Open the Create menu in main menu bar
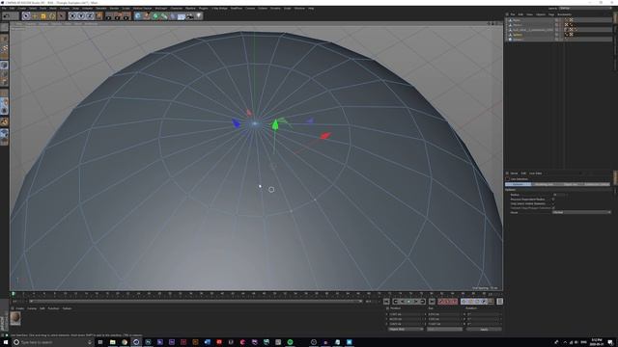The image size is (618, 347). pos(21,9)
